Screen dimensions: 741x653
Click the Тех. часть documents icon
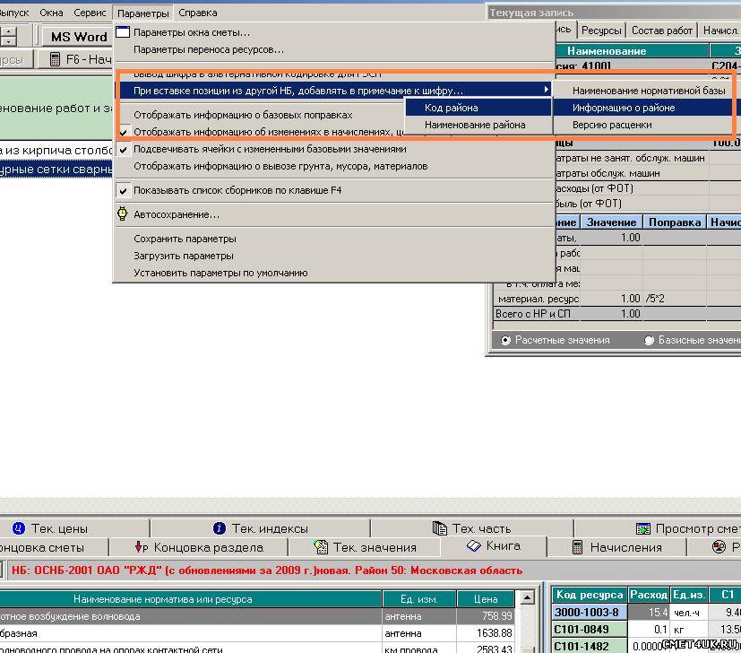(440, 528)
